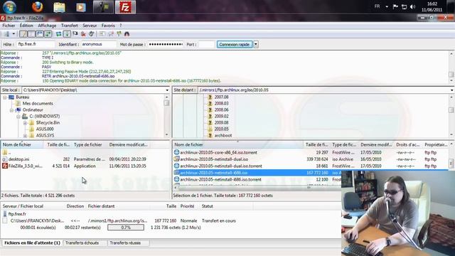Image resolution: width=455 pixels, height=256 pixels.
Task: Select archlinux-2010.05-netinstall-dual.iso.torrent file
Action: point(221,166)
